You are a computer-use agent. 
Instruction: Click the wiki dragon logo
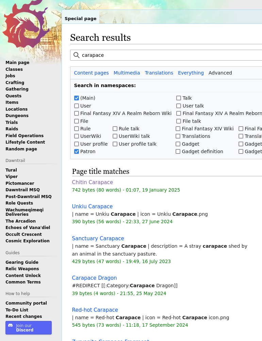pos(26,24)
